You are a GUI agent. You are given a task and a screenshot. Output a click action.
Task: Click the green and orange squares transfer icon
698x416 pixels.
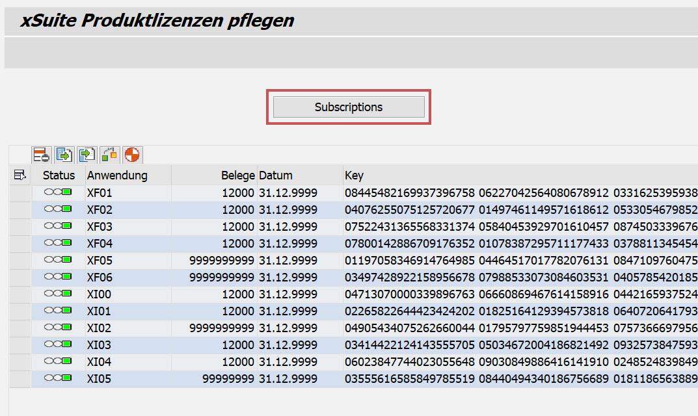(x=109, y=155)
